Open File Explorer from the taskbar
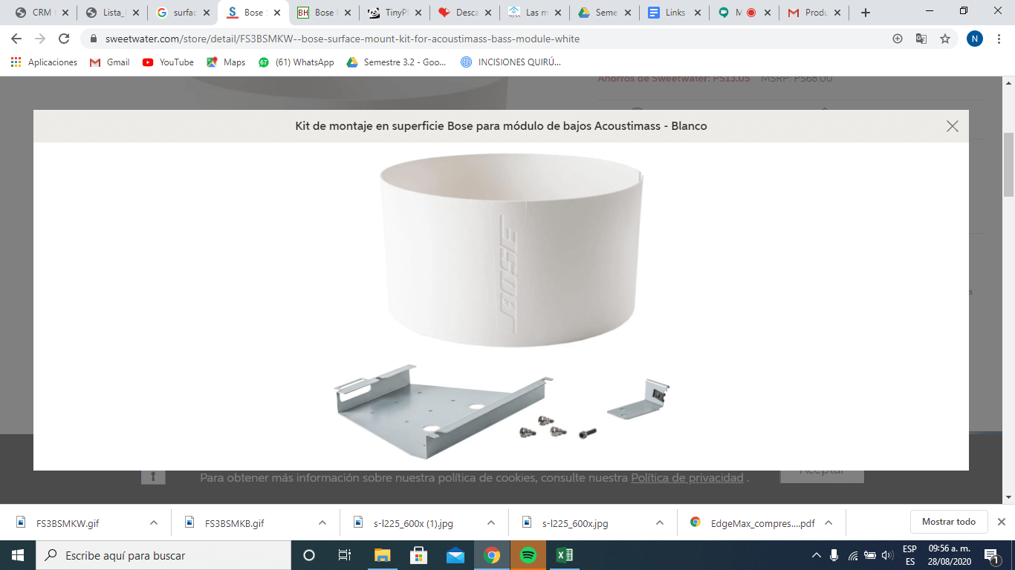This screenshot has height=570, width=1015. point(382,555)
